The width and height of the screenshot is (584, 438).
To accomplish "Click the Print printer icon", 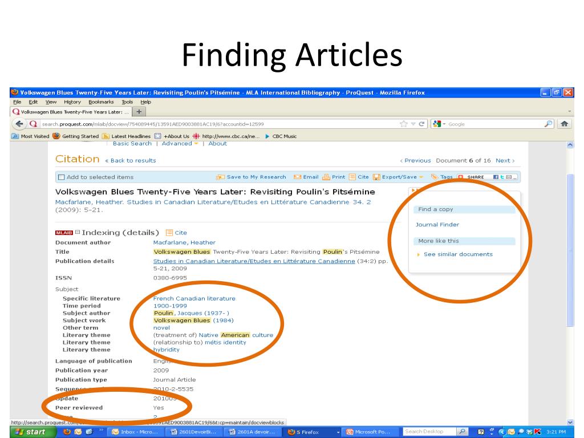I will tap(326, 177).
